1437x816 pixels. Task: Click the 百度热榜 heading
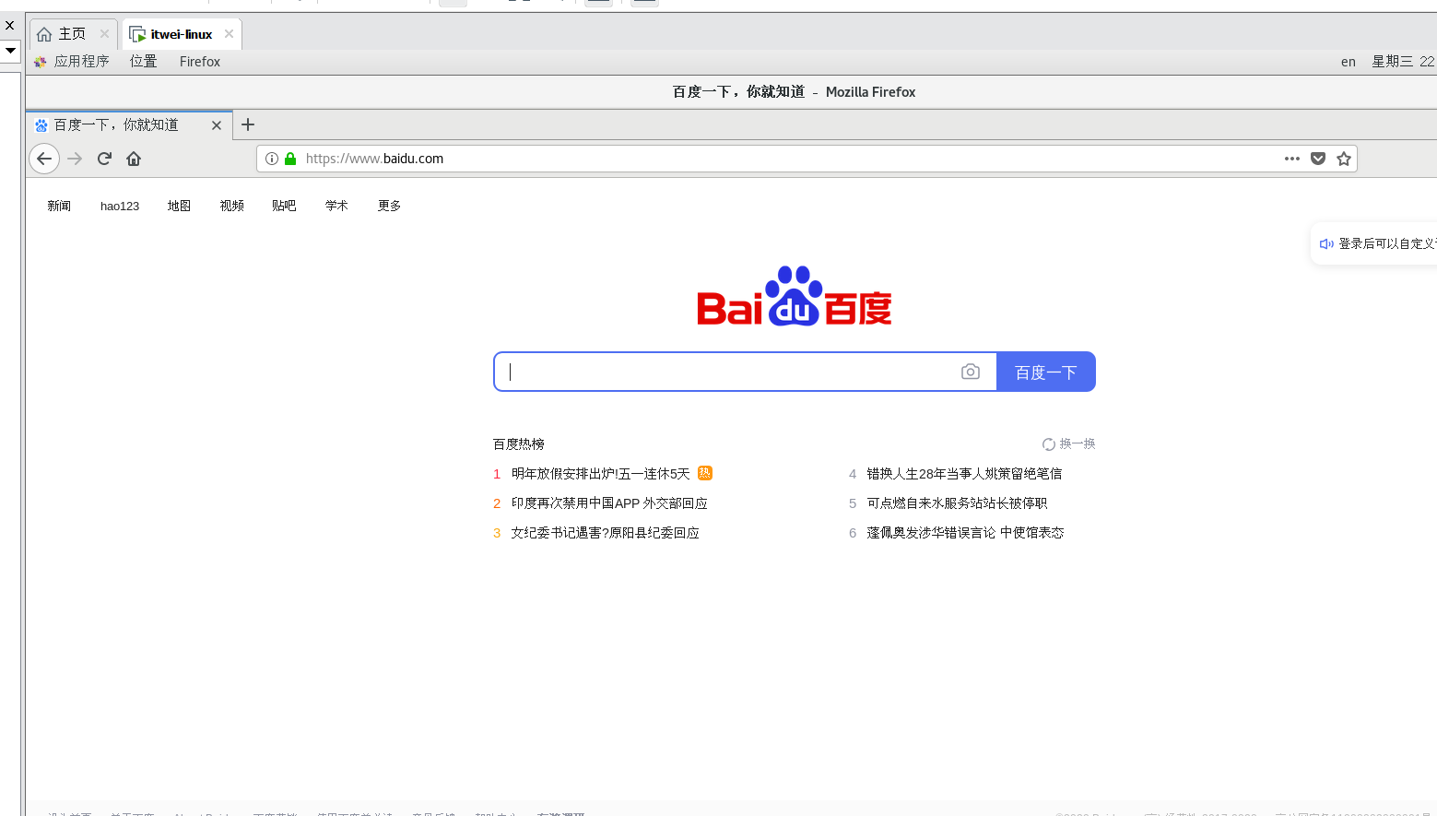coord(519,443)
